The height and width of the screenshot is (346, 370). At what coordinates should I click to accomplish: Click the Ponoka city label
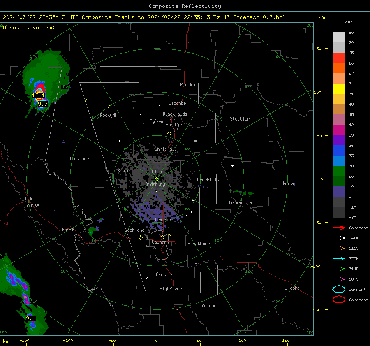187,85
